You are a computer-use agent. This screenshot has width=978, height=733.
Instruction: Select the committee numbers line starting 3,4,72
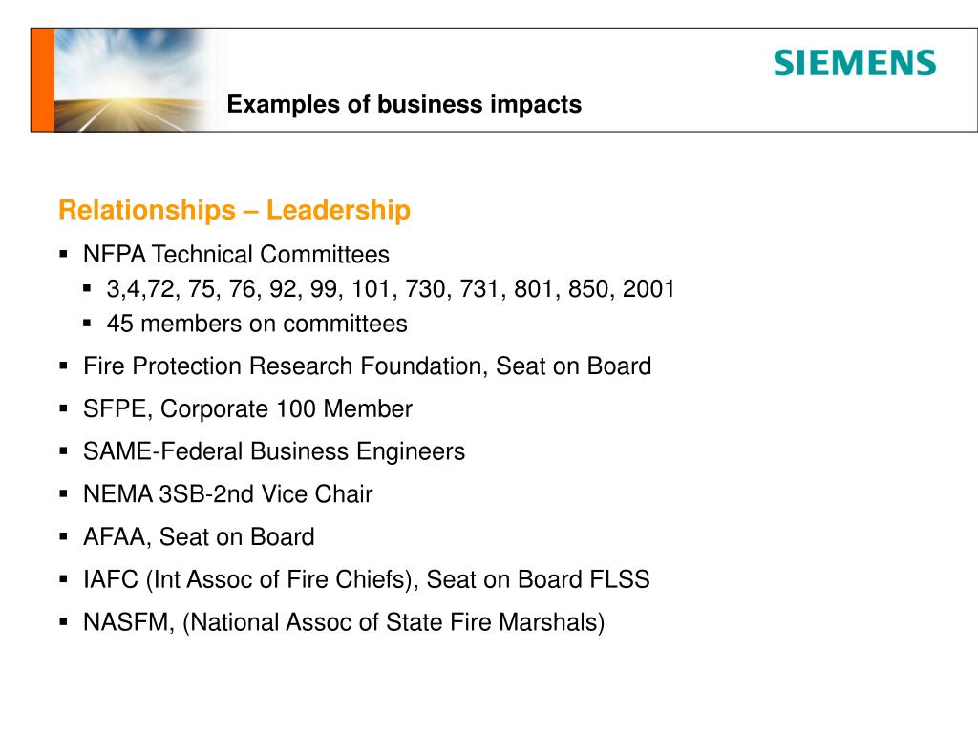point(391,289)
